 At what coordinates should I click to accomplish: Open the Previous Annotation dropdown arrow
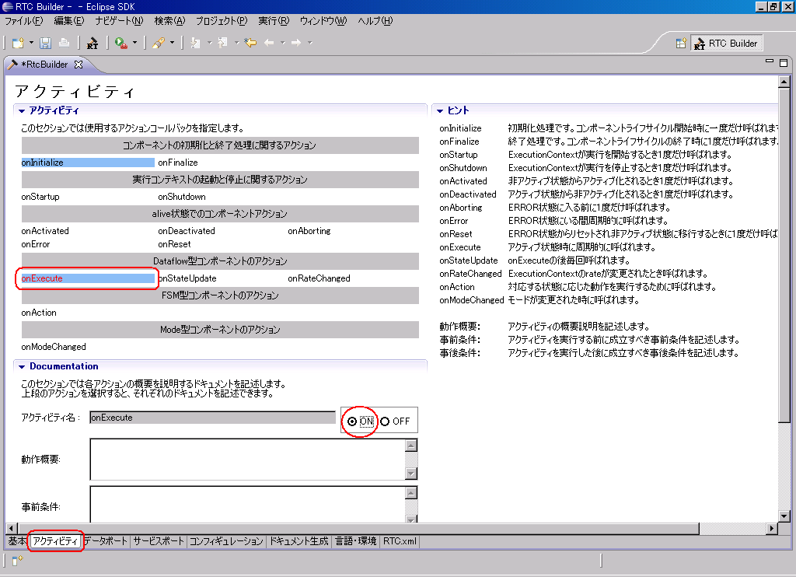pyautogui.click(x=236, y=44)
